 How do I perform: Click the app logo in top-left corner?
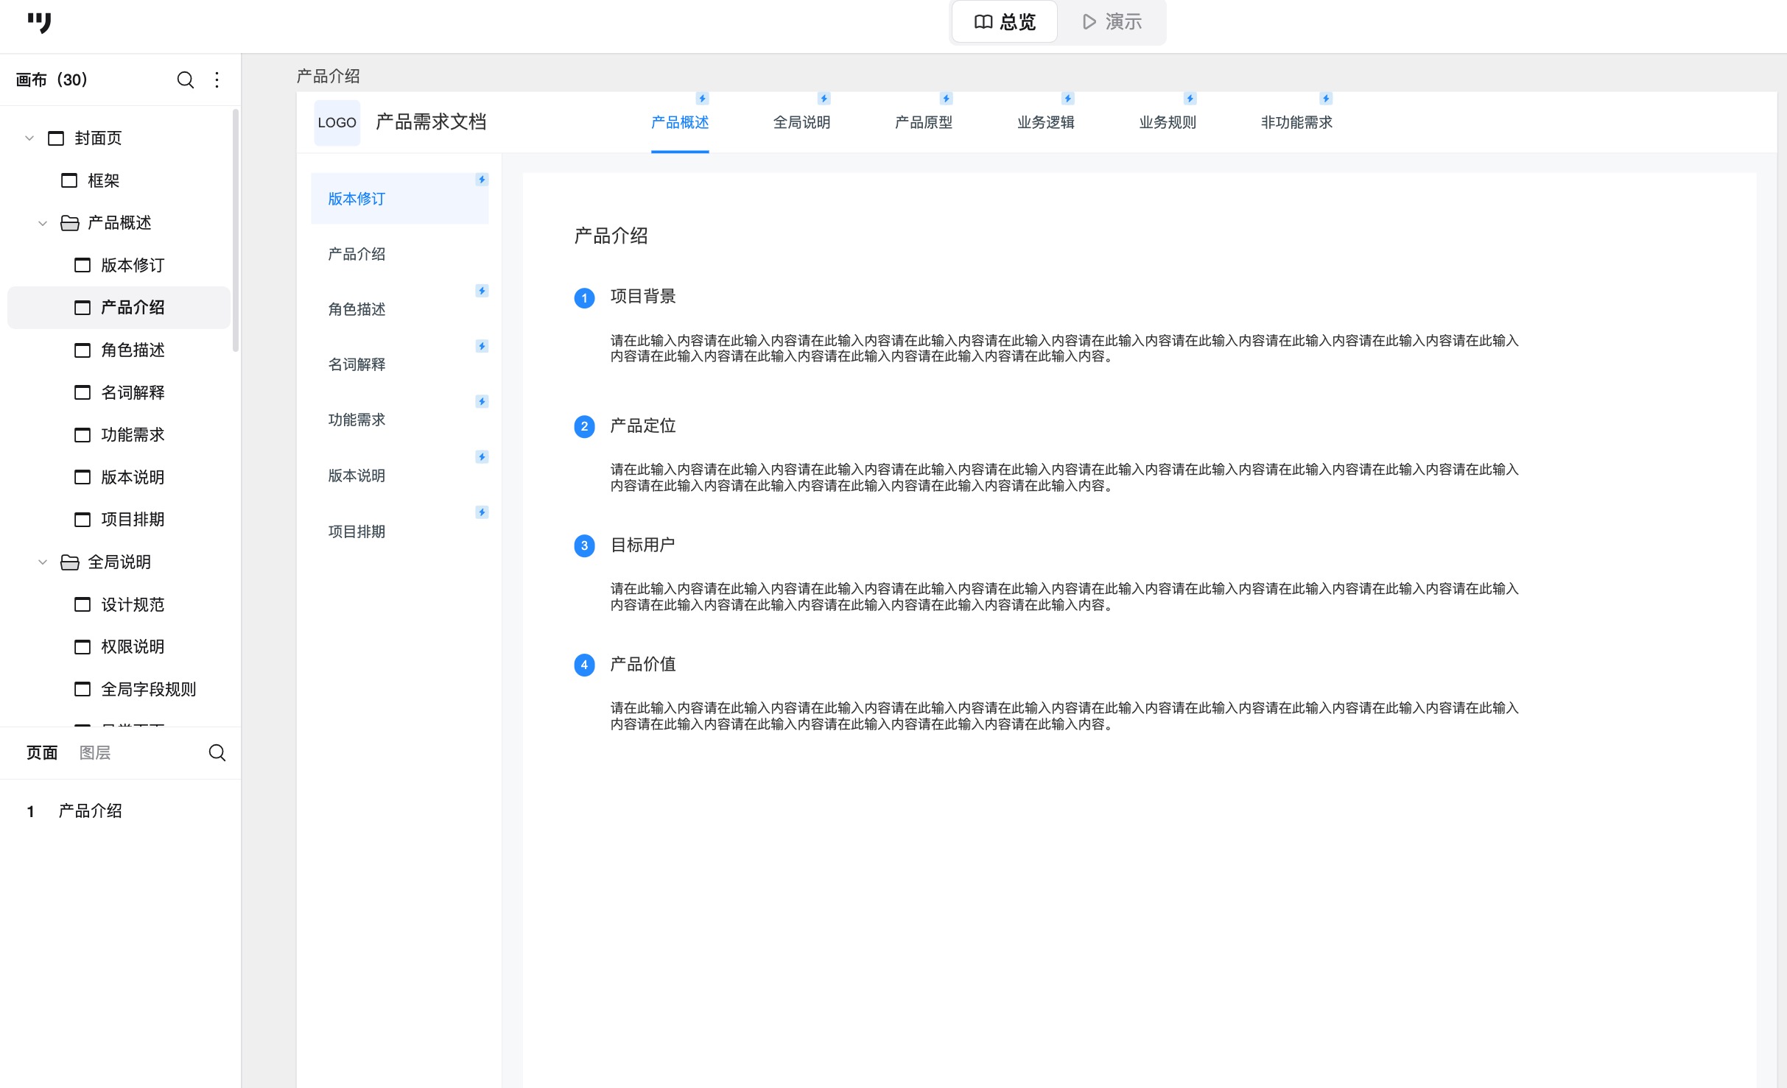click(39, 23)
